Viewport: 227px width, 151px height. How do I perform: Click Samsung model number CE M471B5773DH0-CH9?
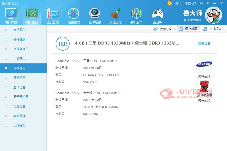(101, 75)
